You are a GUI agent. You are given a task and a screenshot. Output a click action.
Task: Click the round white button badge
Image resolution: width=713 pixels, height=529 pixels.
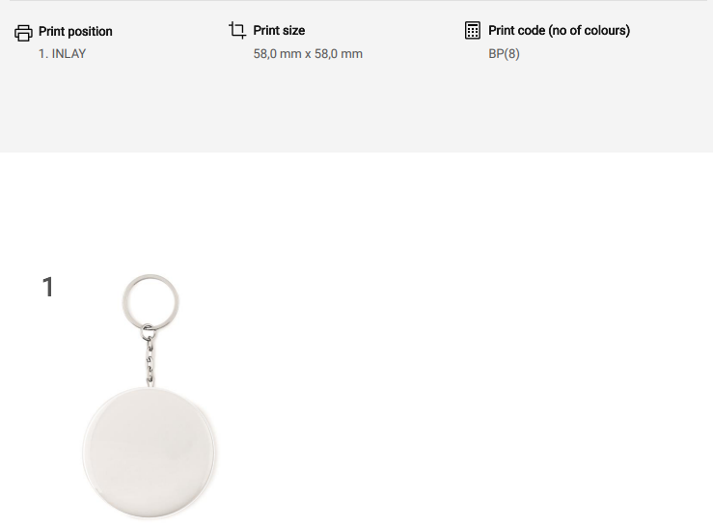[x=150, y=454]
